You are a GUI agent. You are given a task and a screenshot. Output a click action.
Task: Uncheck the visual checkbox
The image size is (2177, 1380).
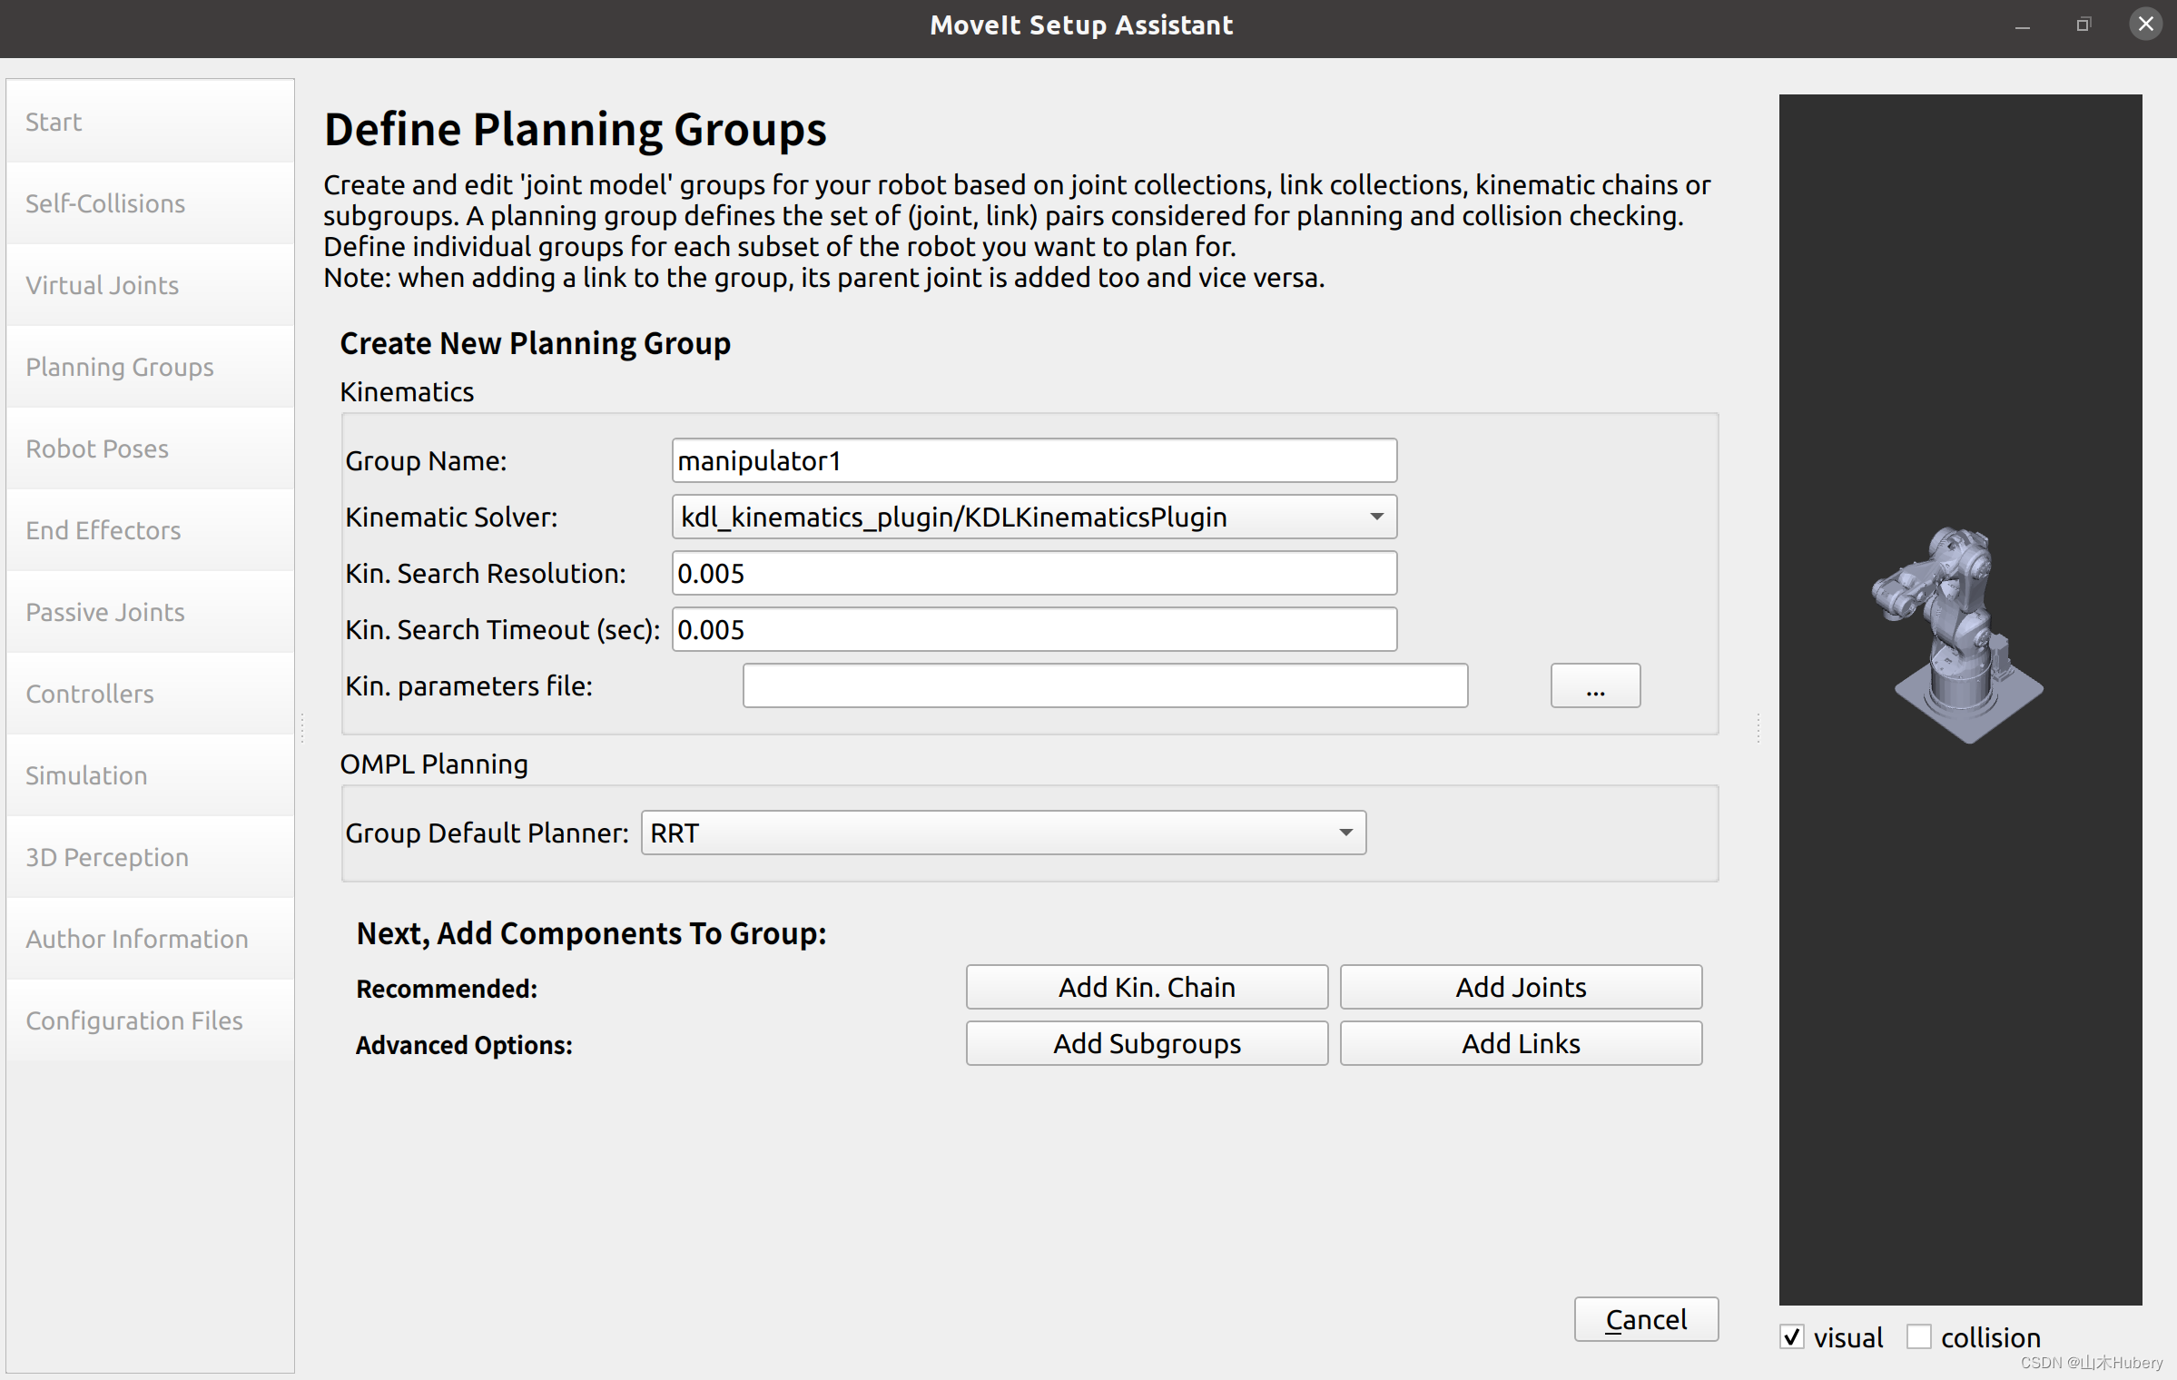coord(1791,1337)
